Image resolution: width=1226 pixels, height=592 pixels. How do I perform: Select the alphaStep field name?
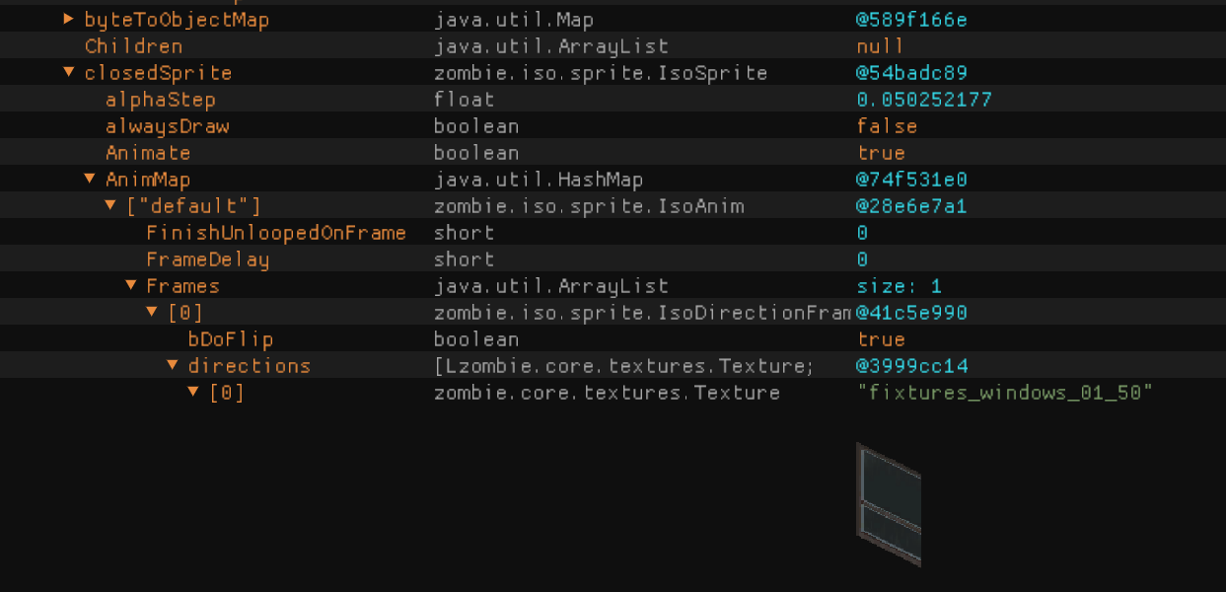[160, 100]
